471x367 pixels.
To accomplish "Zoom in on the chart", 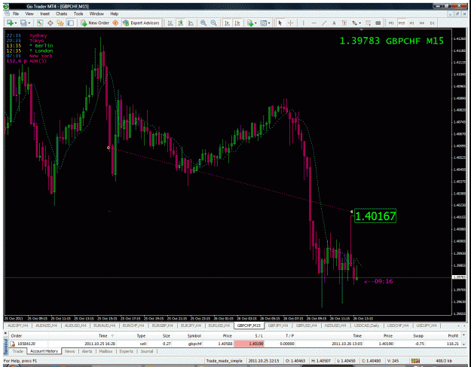I will pyautogui.click(x=203, y=23).
